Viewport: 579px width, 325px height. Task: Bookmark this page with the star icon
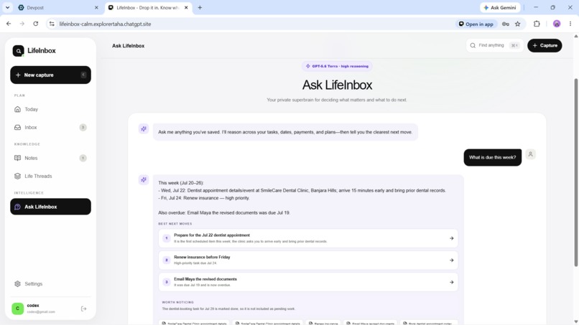518,24
